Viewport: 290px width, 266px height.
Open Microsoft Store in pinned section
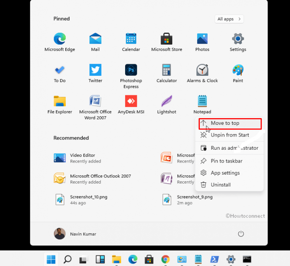166,42
